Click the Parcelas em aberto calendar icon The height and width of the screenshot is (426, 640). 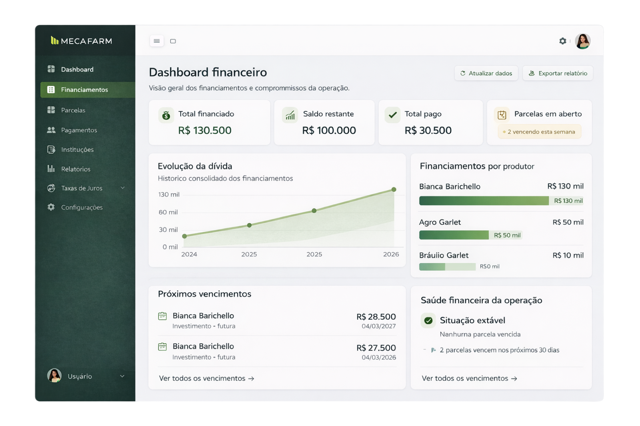pos(502,115)
